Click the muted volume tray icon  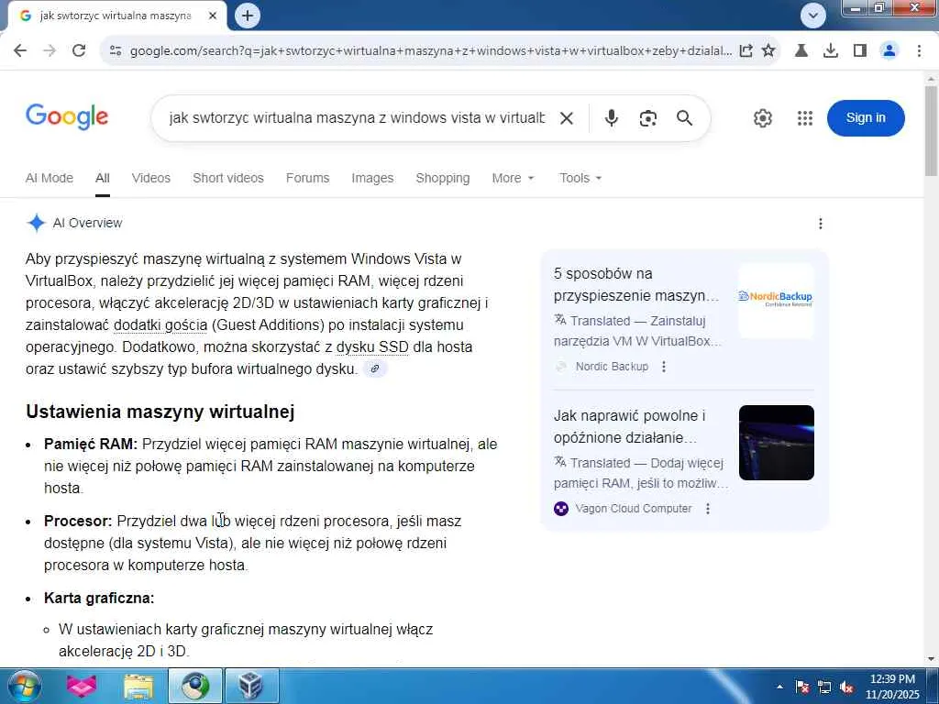(846, 687)
